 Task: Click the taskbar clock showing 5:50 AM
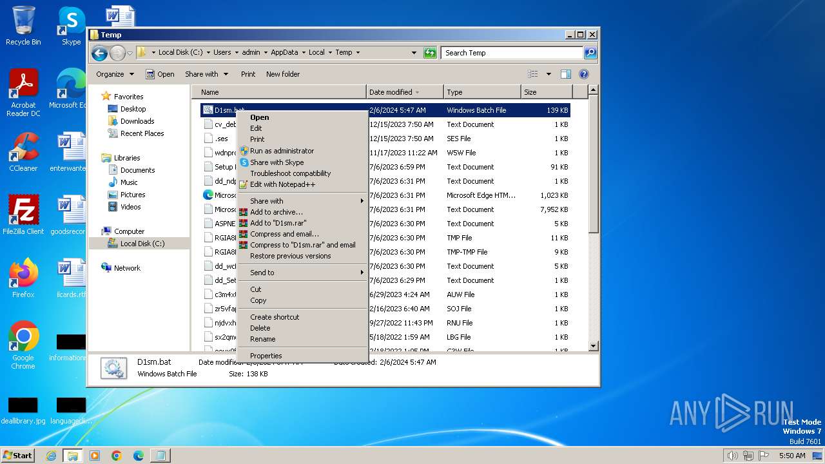792,456
